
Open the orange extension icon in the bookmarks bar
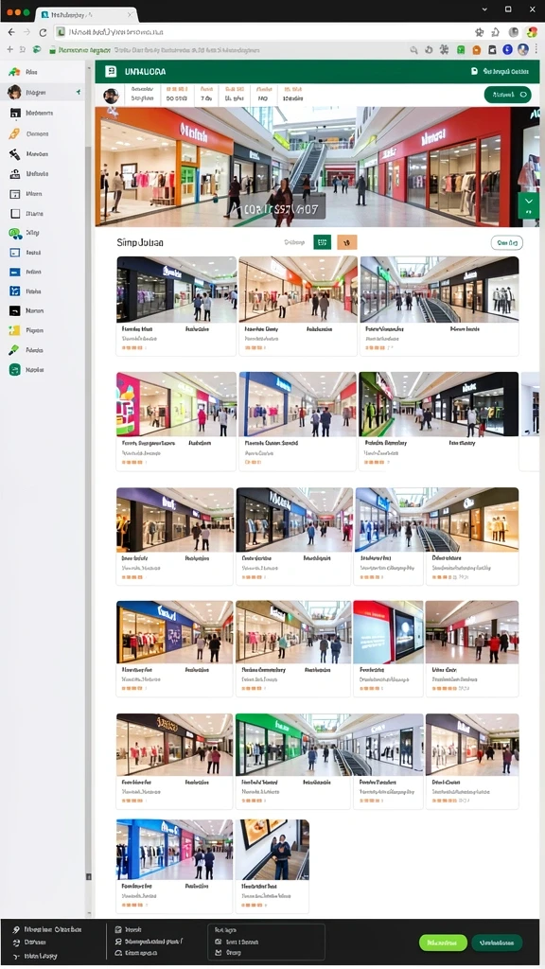click(x=477, y=50)
